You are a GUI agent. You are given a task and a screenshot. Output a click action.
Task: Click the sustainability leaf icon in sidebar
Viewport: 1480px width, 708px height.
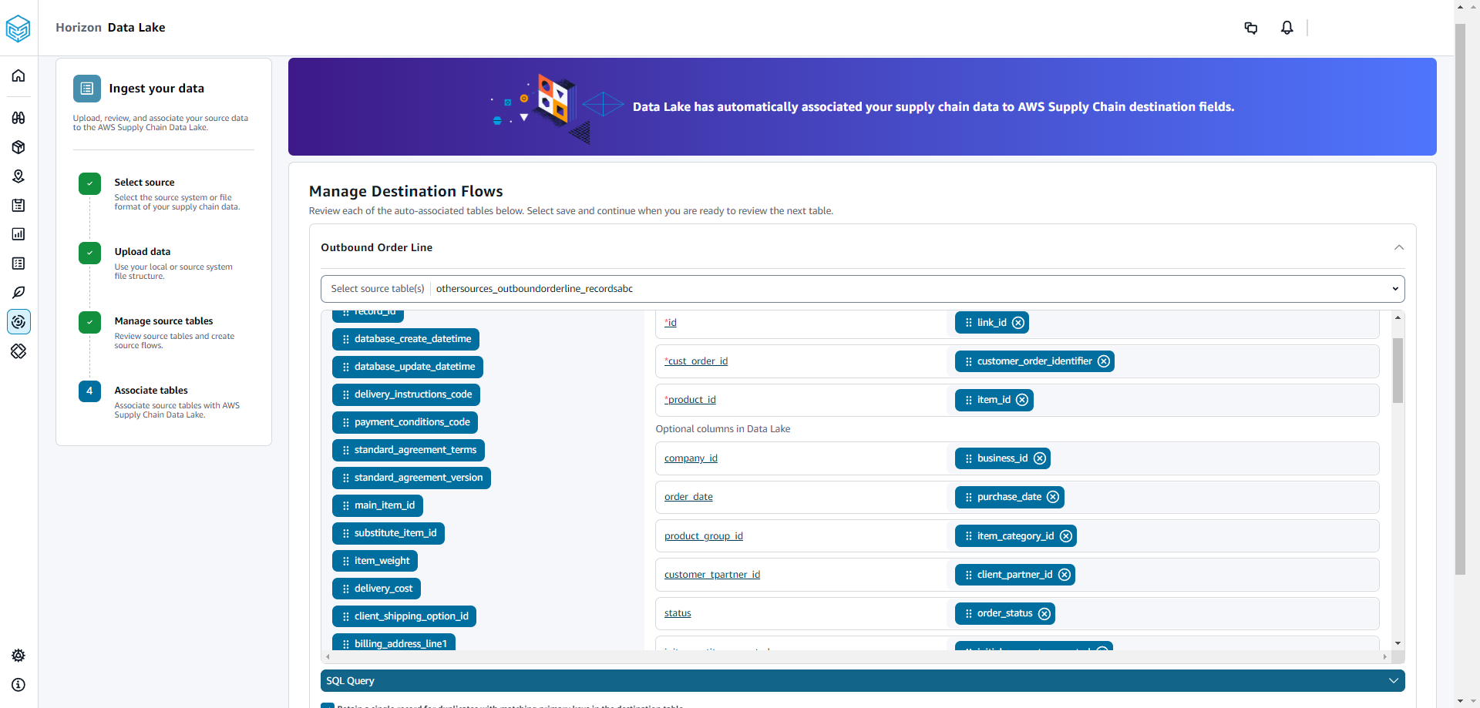18,292
